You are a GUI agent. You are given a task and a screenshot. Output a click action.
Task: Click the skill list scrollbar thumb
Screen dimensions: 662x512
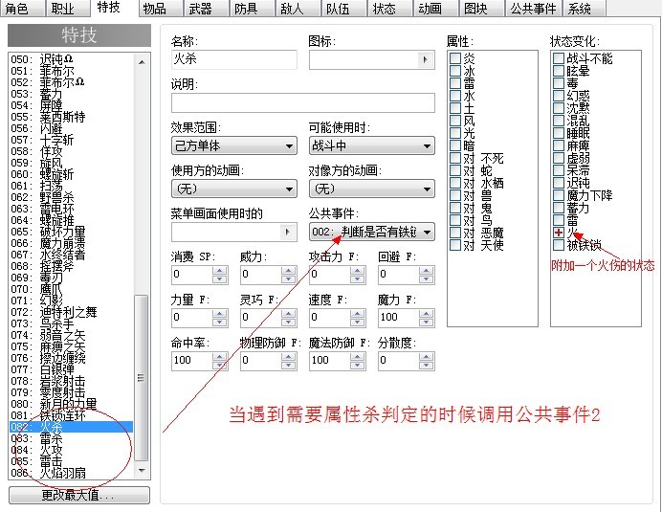coord(142,378)
